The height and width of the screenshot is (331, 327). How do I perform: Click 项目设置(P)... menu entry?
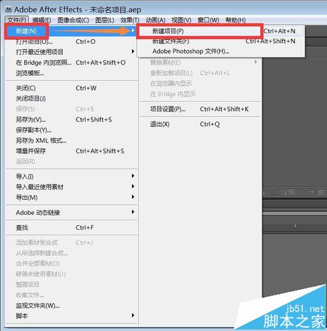coord(200,109)
